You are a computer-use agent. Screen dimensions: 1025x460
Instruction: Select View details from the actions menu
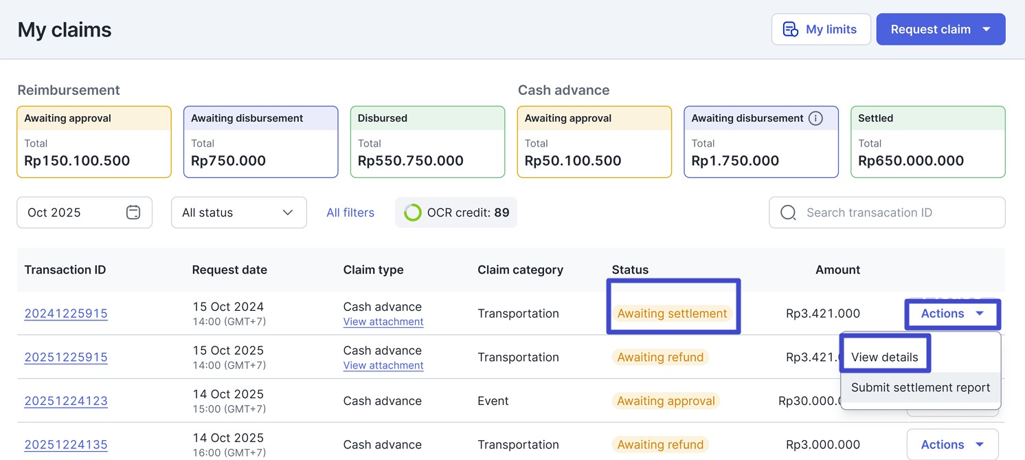coord(884,357)
